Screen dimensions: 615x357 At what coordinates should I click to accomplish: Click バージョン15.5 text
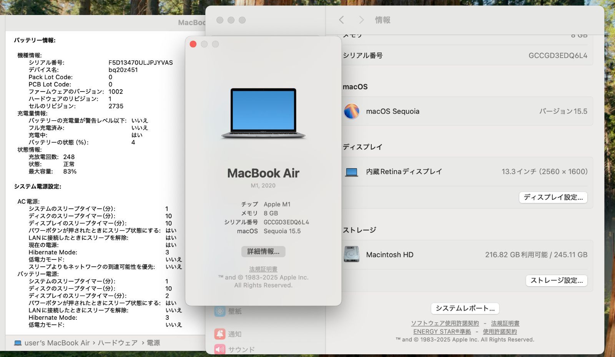(563, 111)
